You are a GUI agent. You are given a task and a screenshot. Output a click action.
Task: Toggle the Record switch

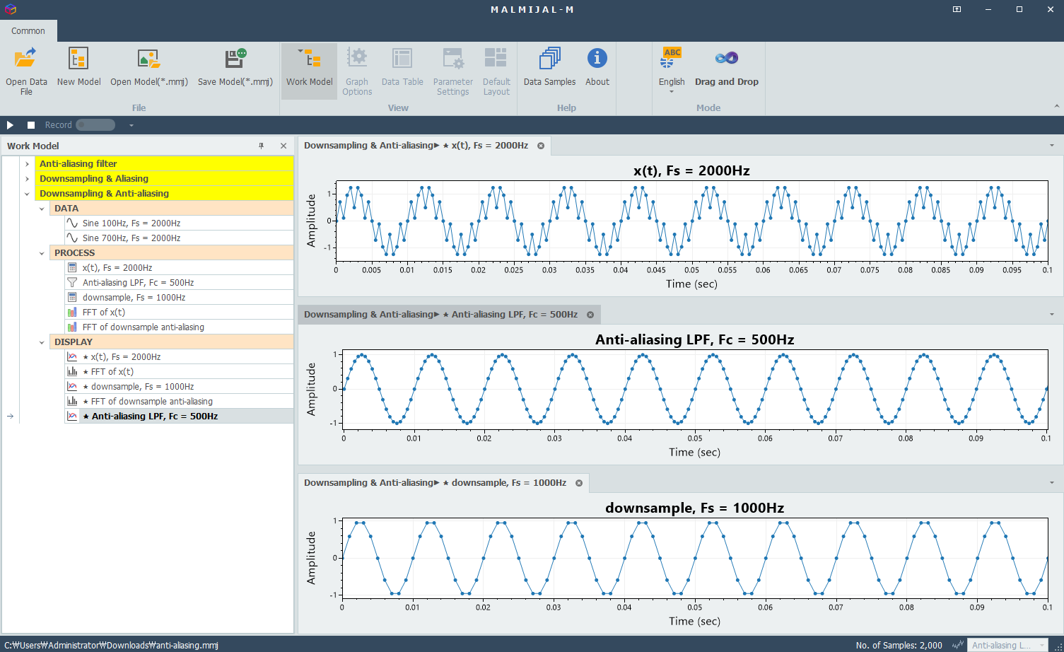tap(95, 125)
